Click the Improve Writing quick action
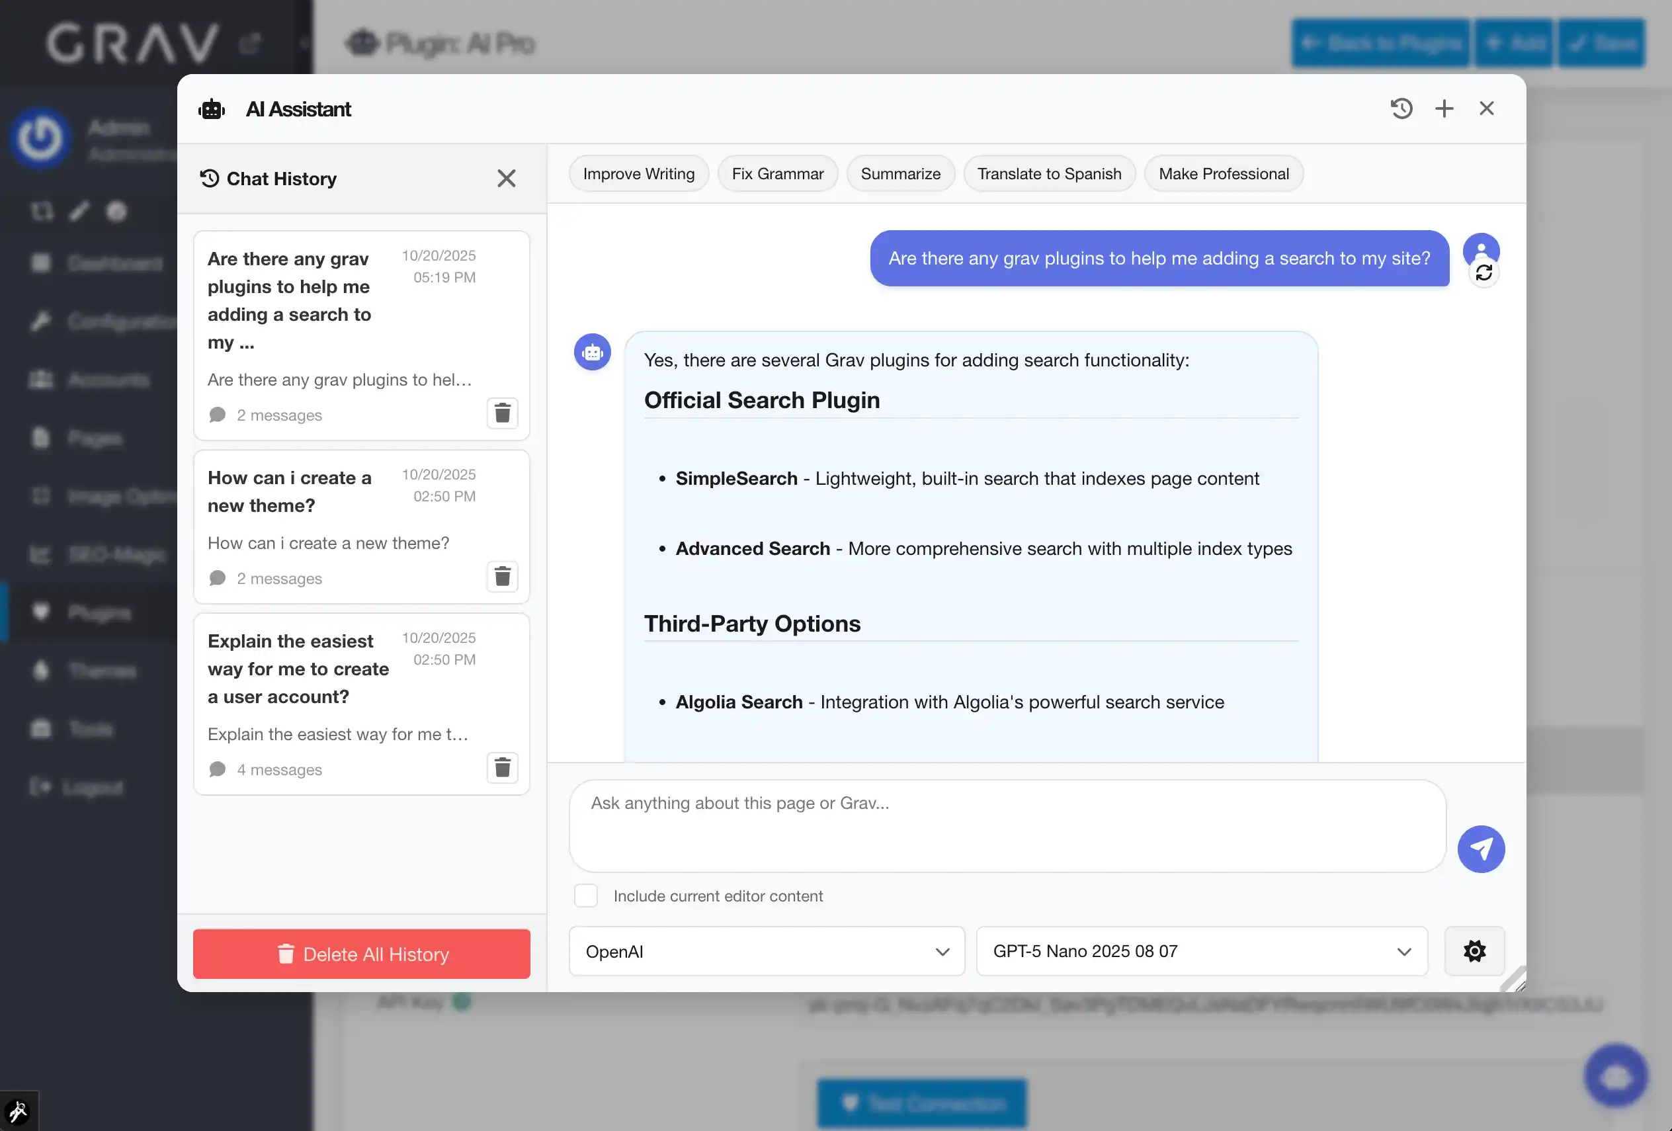Viewport: 1672px width, 1131px height. point(638,174)
